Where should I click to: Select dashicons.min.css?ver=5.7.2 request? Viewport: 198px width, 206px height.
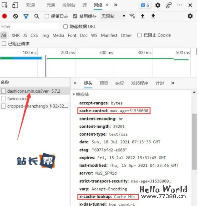[35, 91]
